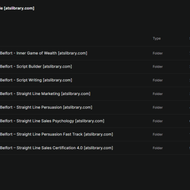Open Straight Line Persuasion Fast Track folder
The width and height of the screenshot is (190, 190).
pyautogui.click(x=57, y=134)
